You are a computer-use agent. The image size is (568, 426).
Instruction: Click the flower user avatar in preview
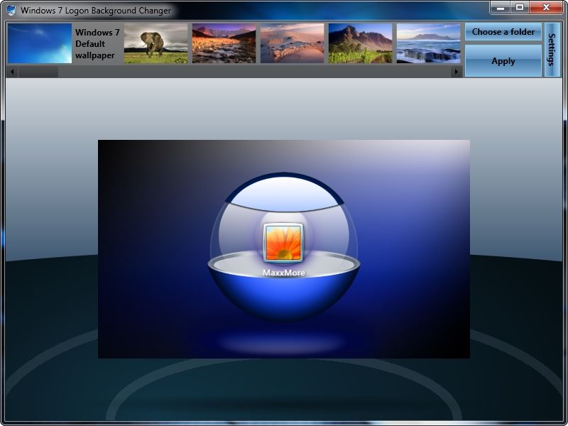click(x=283, y=243)
